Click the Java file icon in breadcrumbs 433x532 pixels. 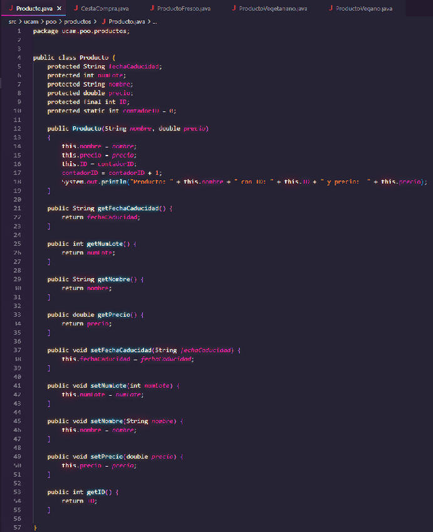(103, 21)
